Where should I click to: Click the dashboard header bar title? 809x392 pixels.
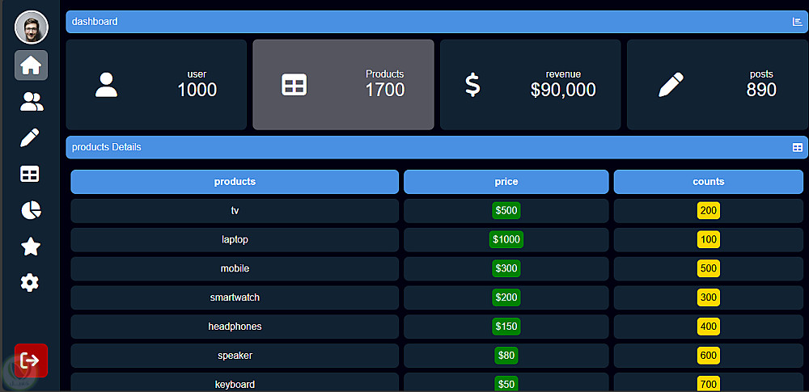(95, 22)
